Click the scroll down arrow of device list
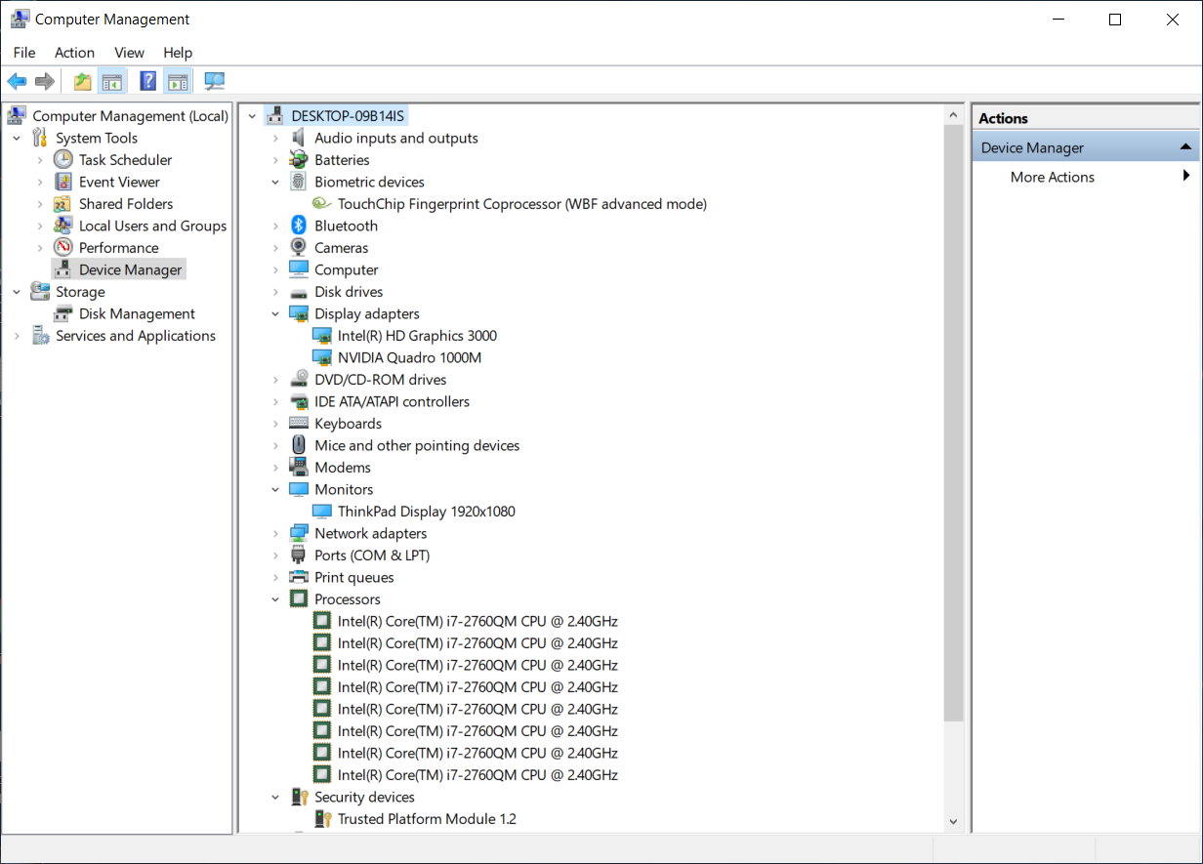The image size is (1203, 864). click(954, 822)
